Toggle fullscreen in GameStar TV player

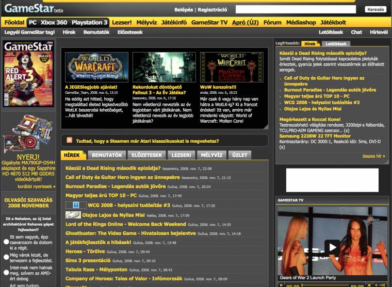[x=369, y=285]
